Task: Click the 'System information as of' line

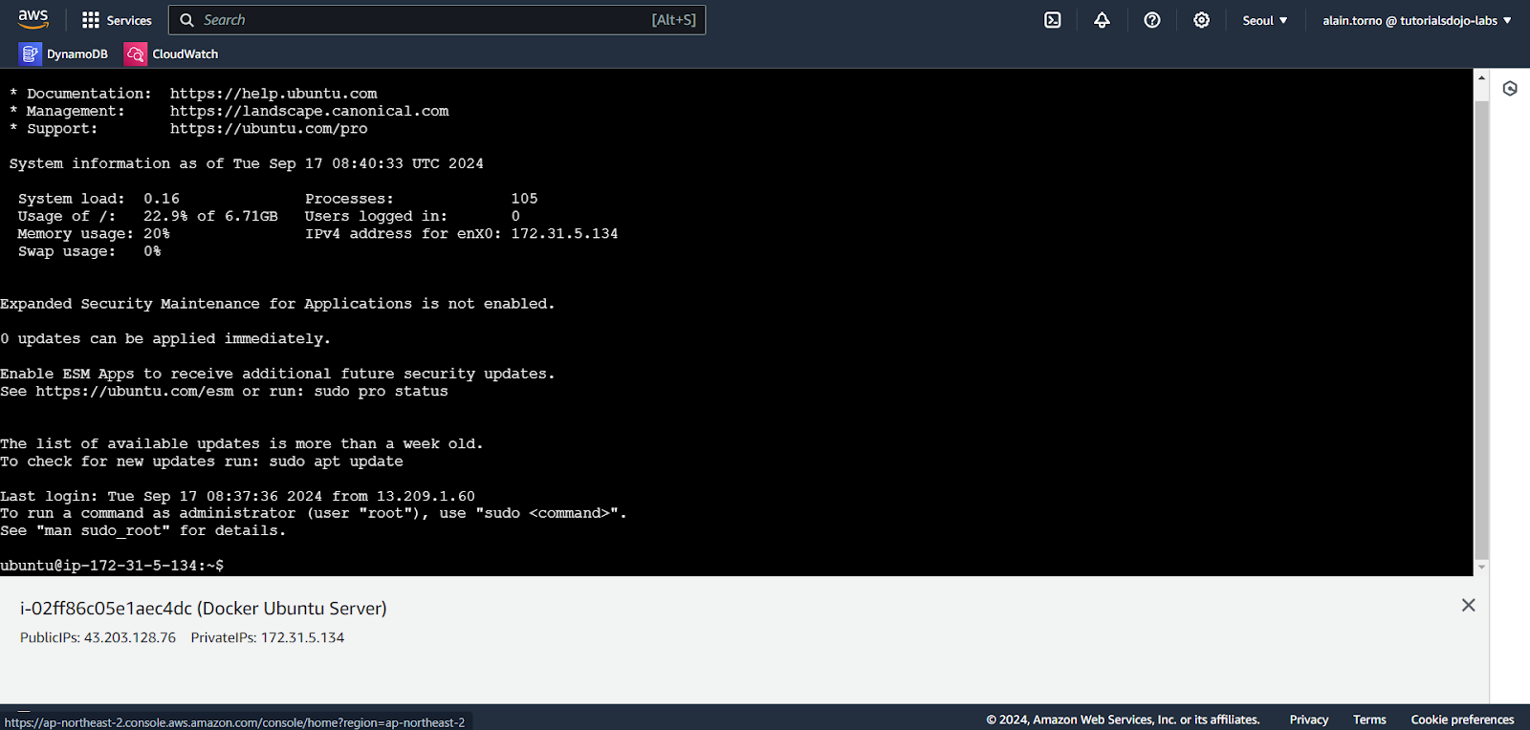Action: point(246,163)
